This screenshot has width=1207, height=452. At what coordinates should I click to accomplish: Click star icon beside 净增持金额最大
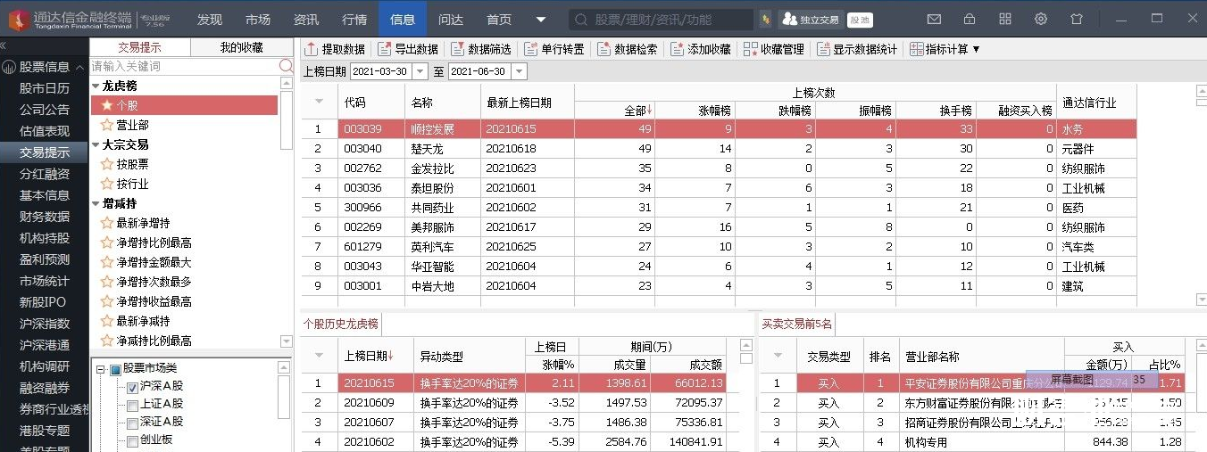point(107,262)
